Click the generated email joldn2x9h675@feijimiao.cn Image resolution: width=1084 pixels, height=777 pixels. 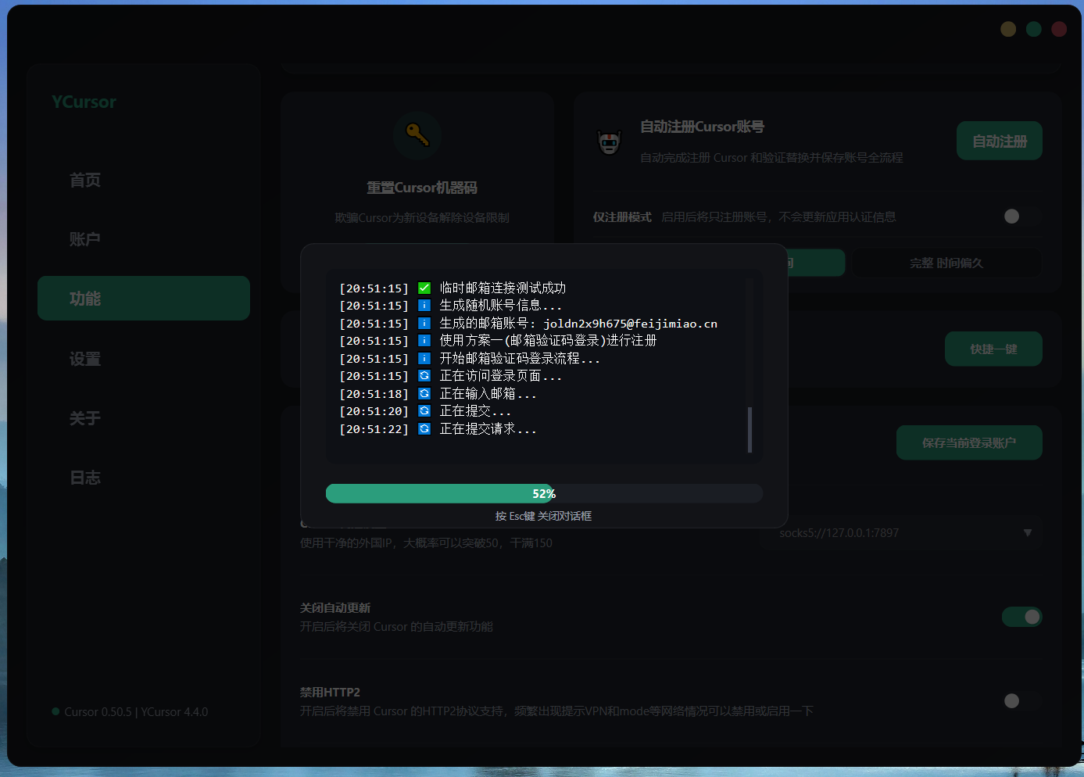pos(631,324)
